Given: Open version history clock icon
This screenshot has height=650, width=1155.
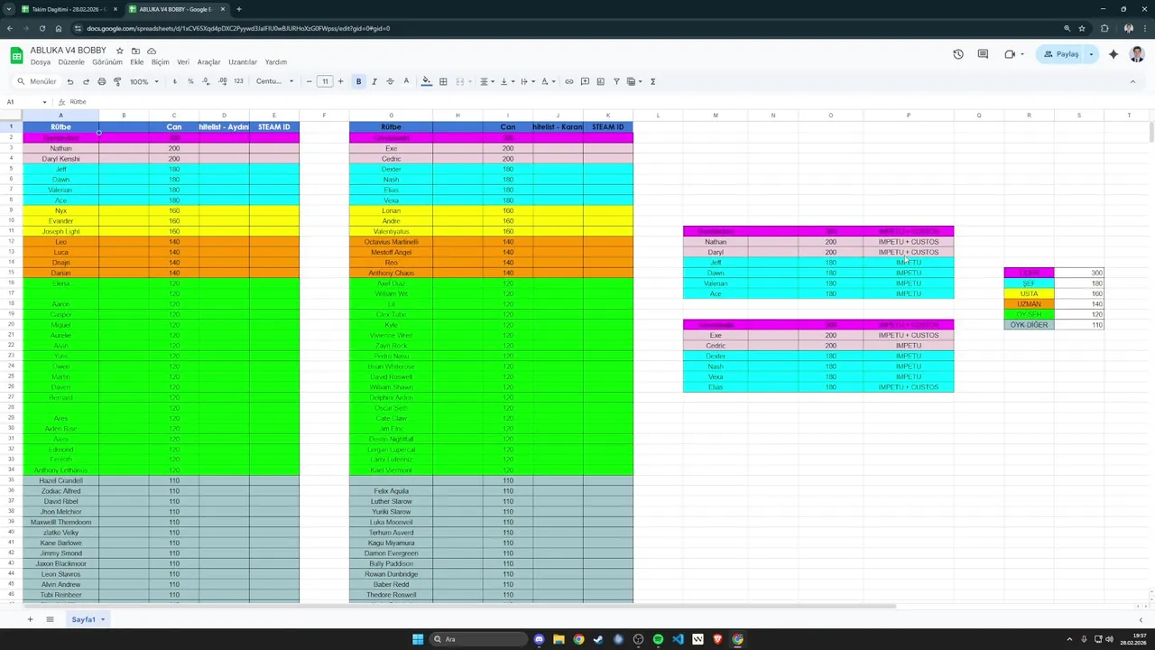Looking at the screenshot, I should click(957, 54).
